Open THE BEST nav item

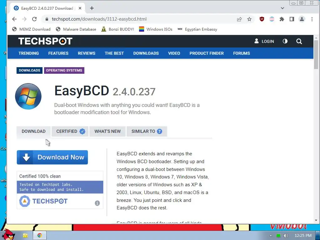(x=114, y=53)
